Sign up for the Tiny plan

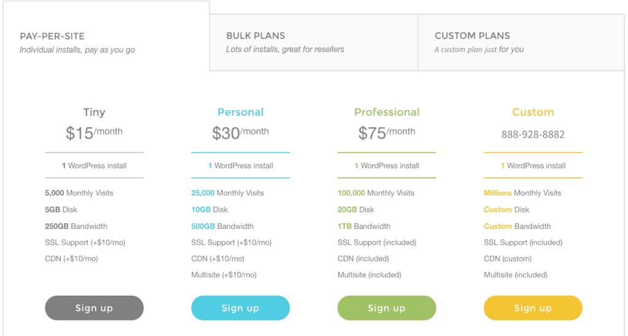pyautogui.click(x=94, y=308)
